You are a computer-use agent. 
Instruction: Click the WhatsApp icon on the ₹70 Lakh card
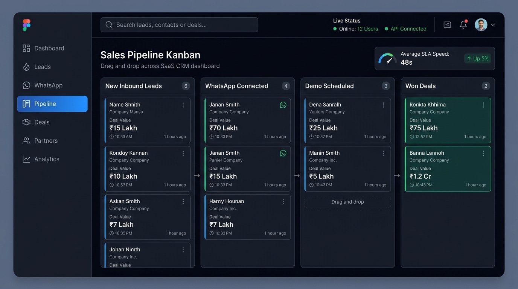(283, 105)
